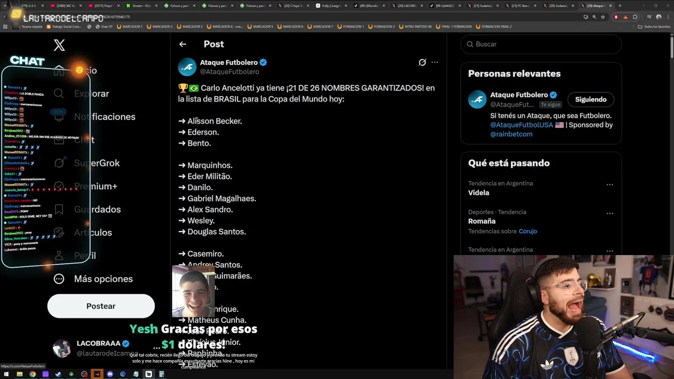Switch to the (2080) MC YouTube tab

point(66,5)
